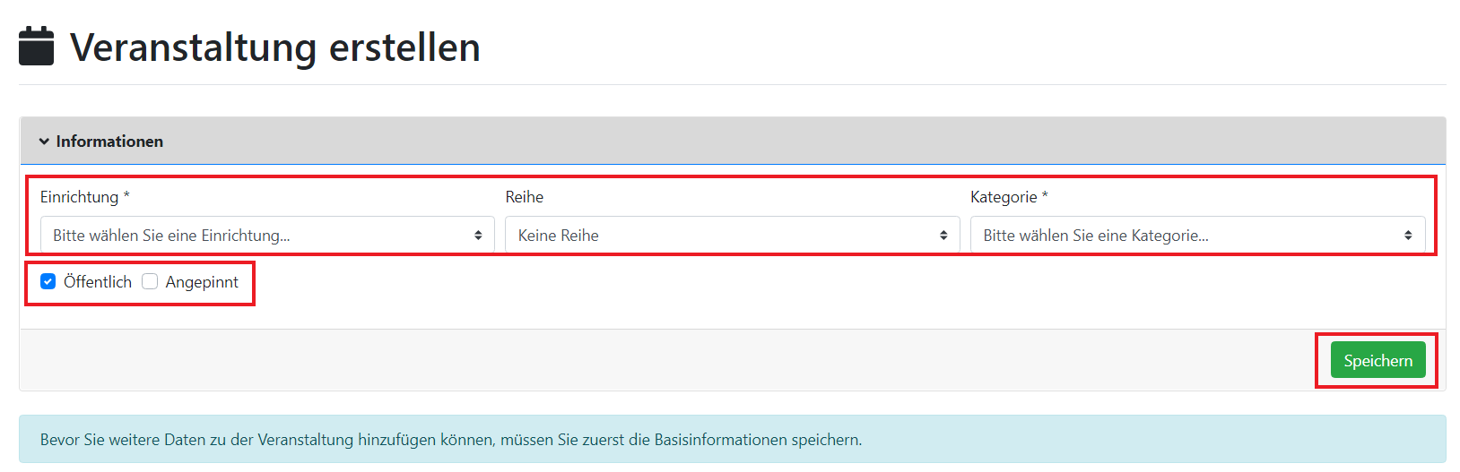1460x472 pixels.
Task: Click the Einrichtung field label
Action: pos(79,197)
